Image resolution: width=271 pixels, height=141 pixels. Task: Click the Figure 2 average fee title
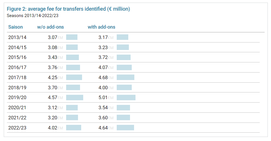(68, 9)
